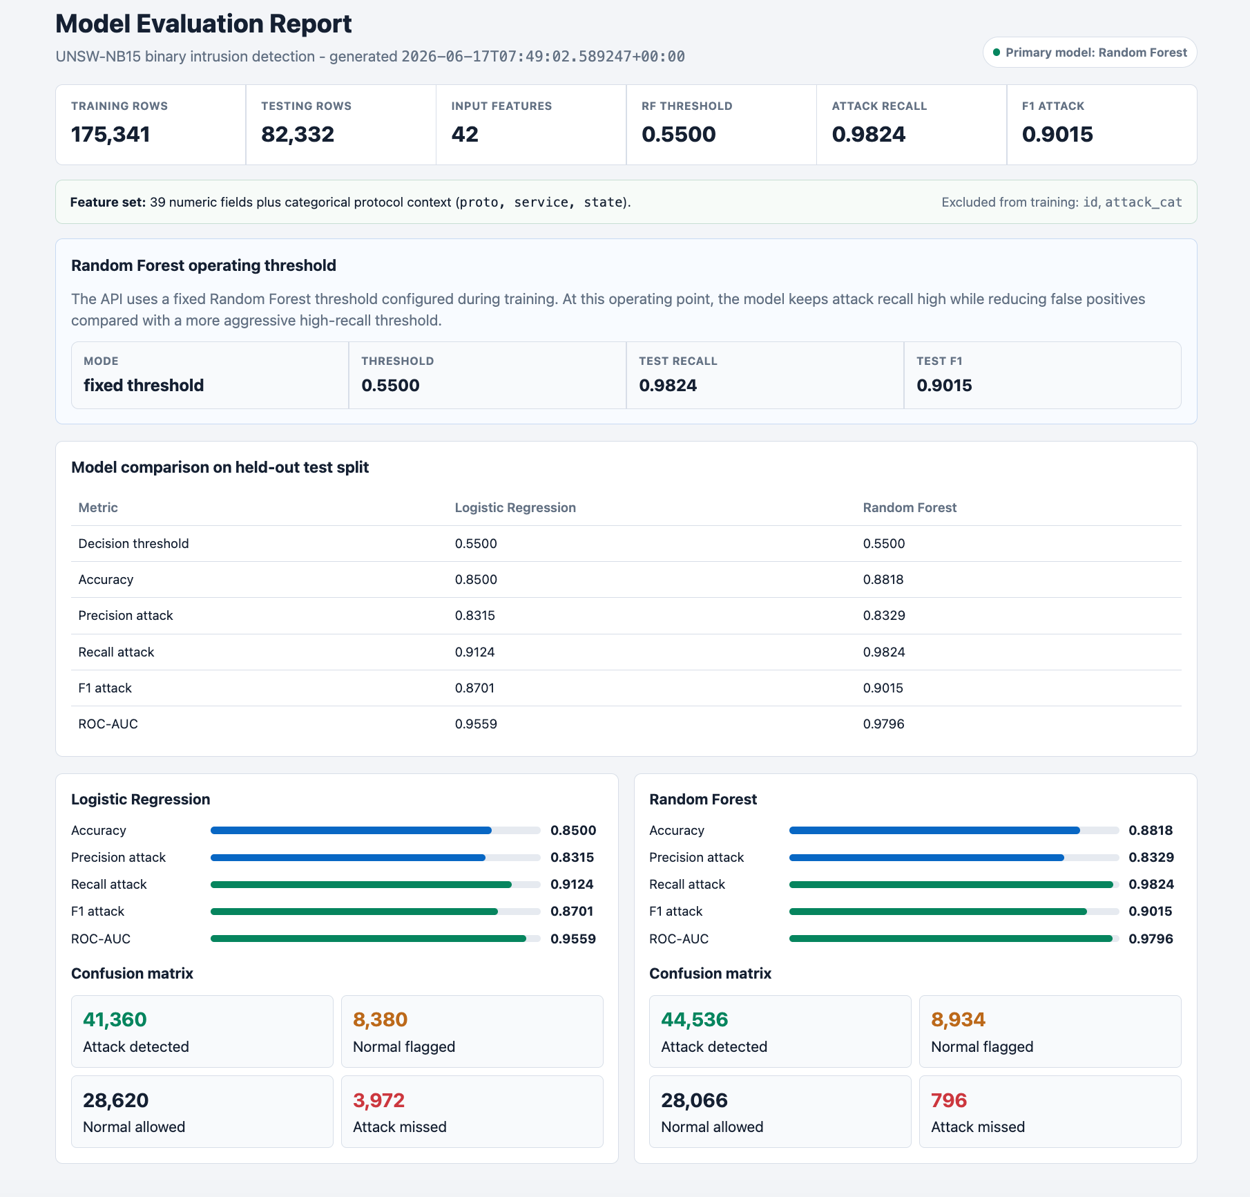Screen dimensions: 1250x1197
Task: Select the Testing Rows 82,332 card
Action: coord(341,124)
